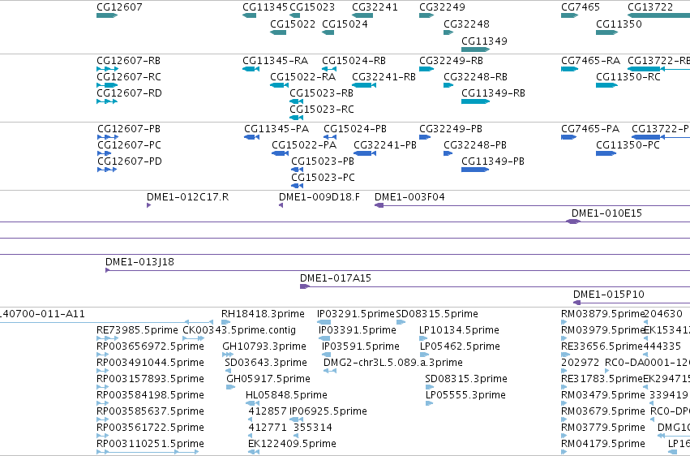
Task: Click the CG15022 gene label
Action: point(293,24)
